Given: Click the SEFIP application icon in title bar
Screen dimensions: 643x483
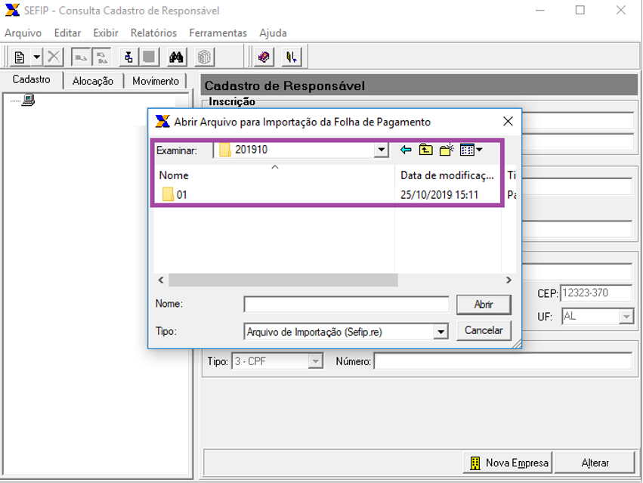Looking at the screenshot, I should [12, 10].
